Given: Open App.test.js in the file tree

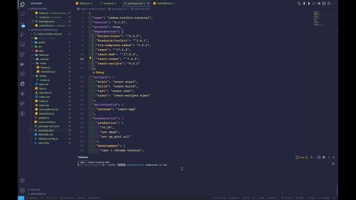Looking at the screenshot, I should click(x=45, y=93).
